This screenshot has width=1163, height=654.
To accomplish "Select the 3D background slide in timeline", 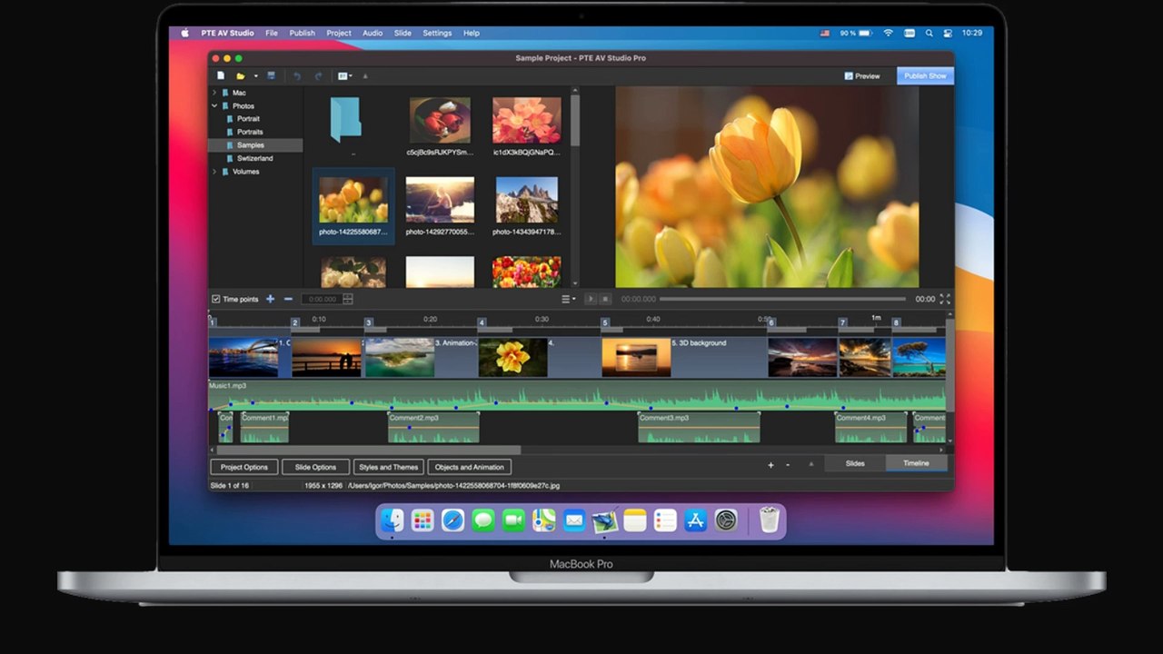I will coord(685,357).
